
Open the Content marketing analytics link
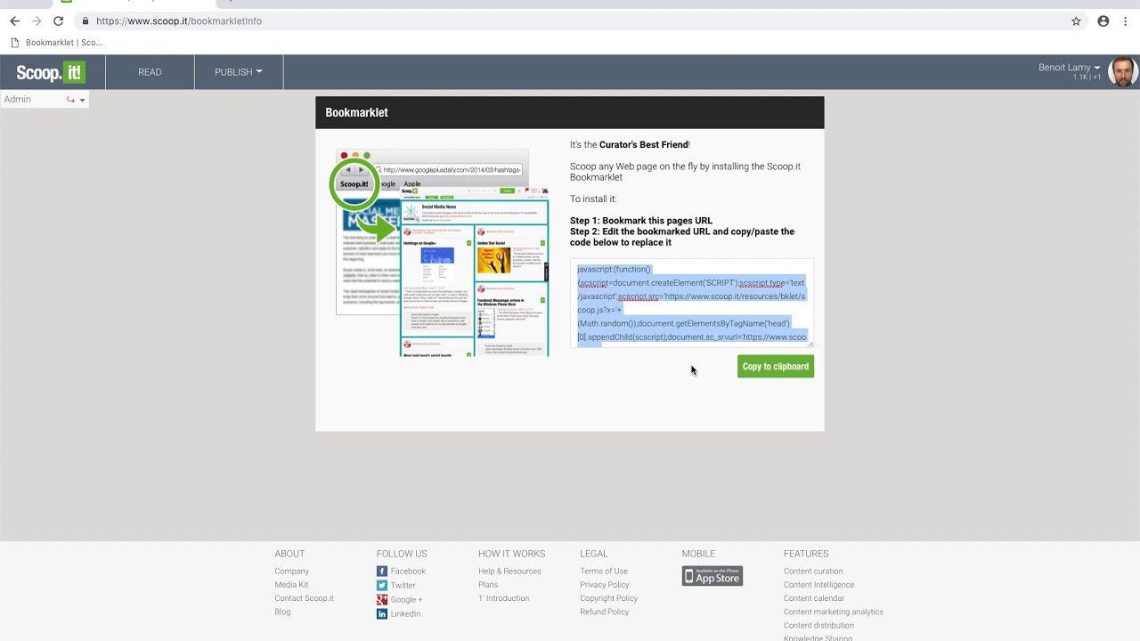point(834,612)
